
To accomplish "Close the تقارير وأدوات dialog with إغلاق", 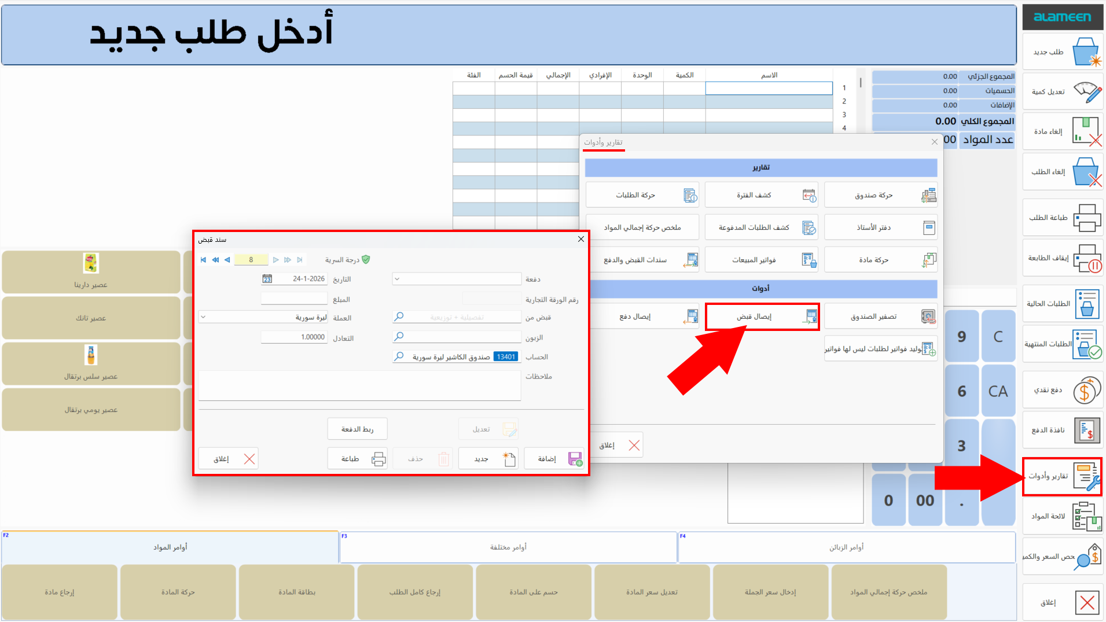I will (617, 445).
